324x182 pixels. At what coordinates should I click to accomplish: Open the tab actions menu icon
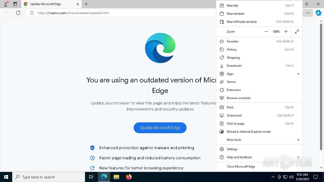coord(15,4)
